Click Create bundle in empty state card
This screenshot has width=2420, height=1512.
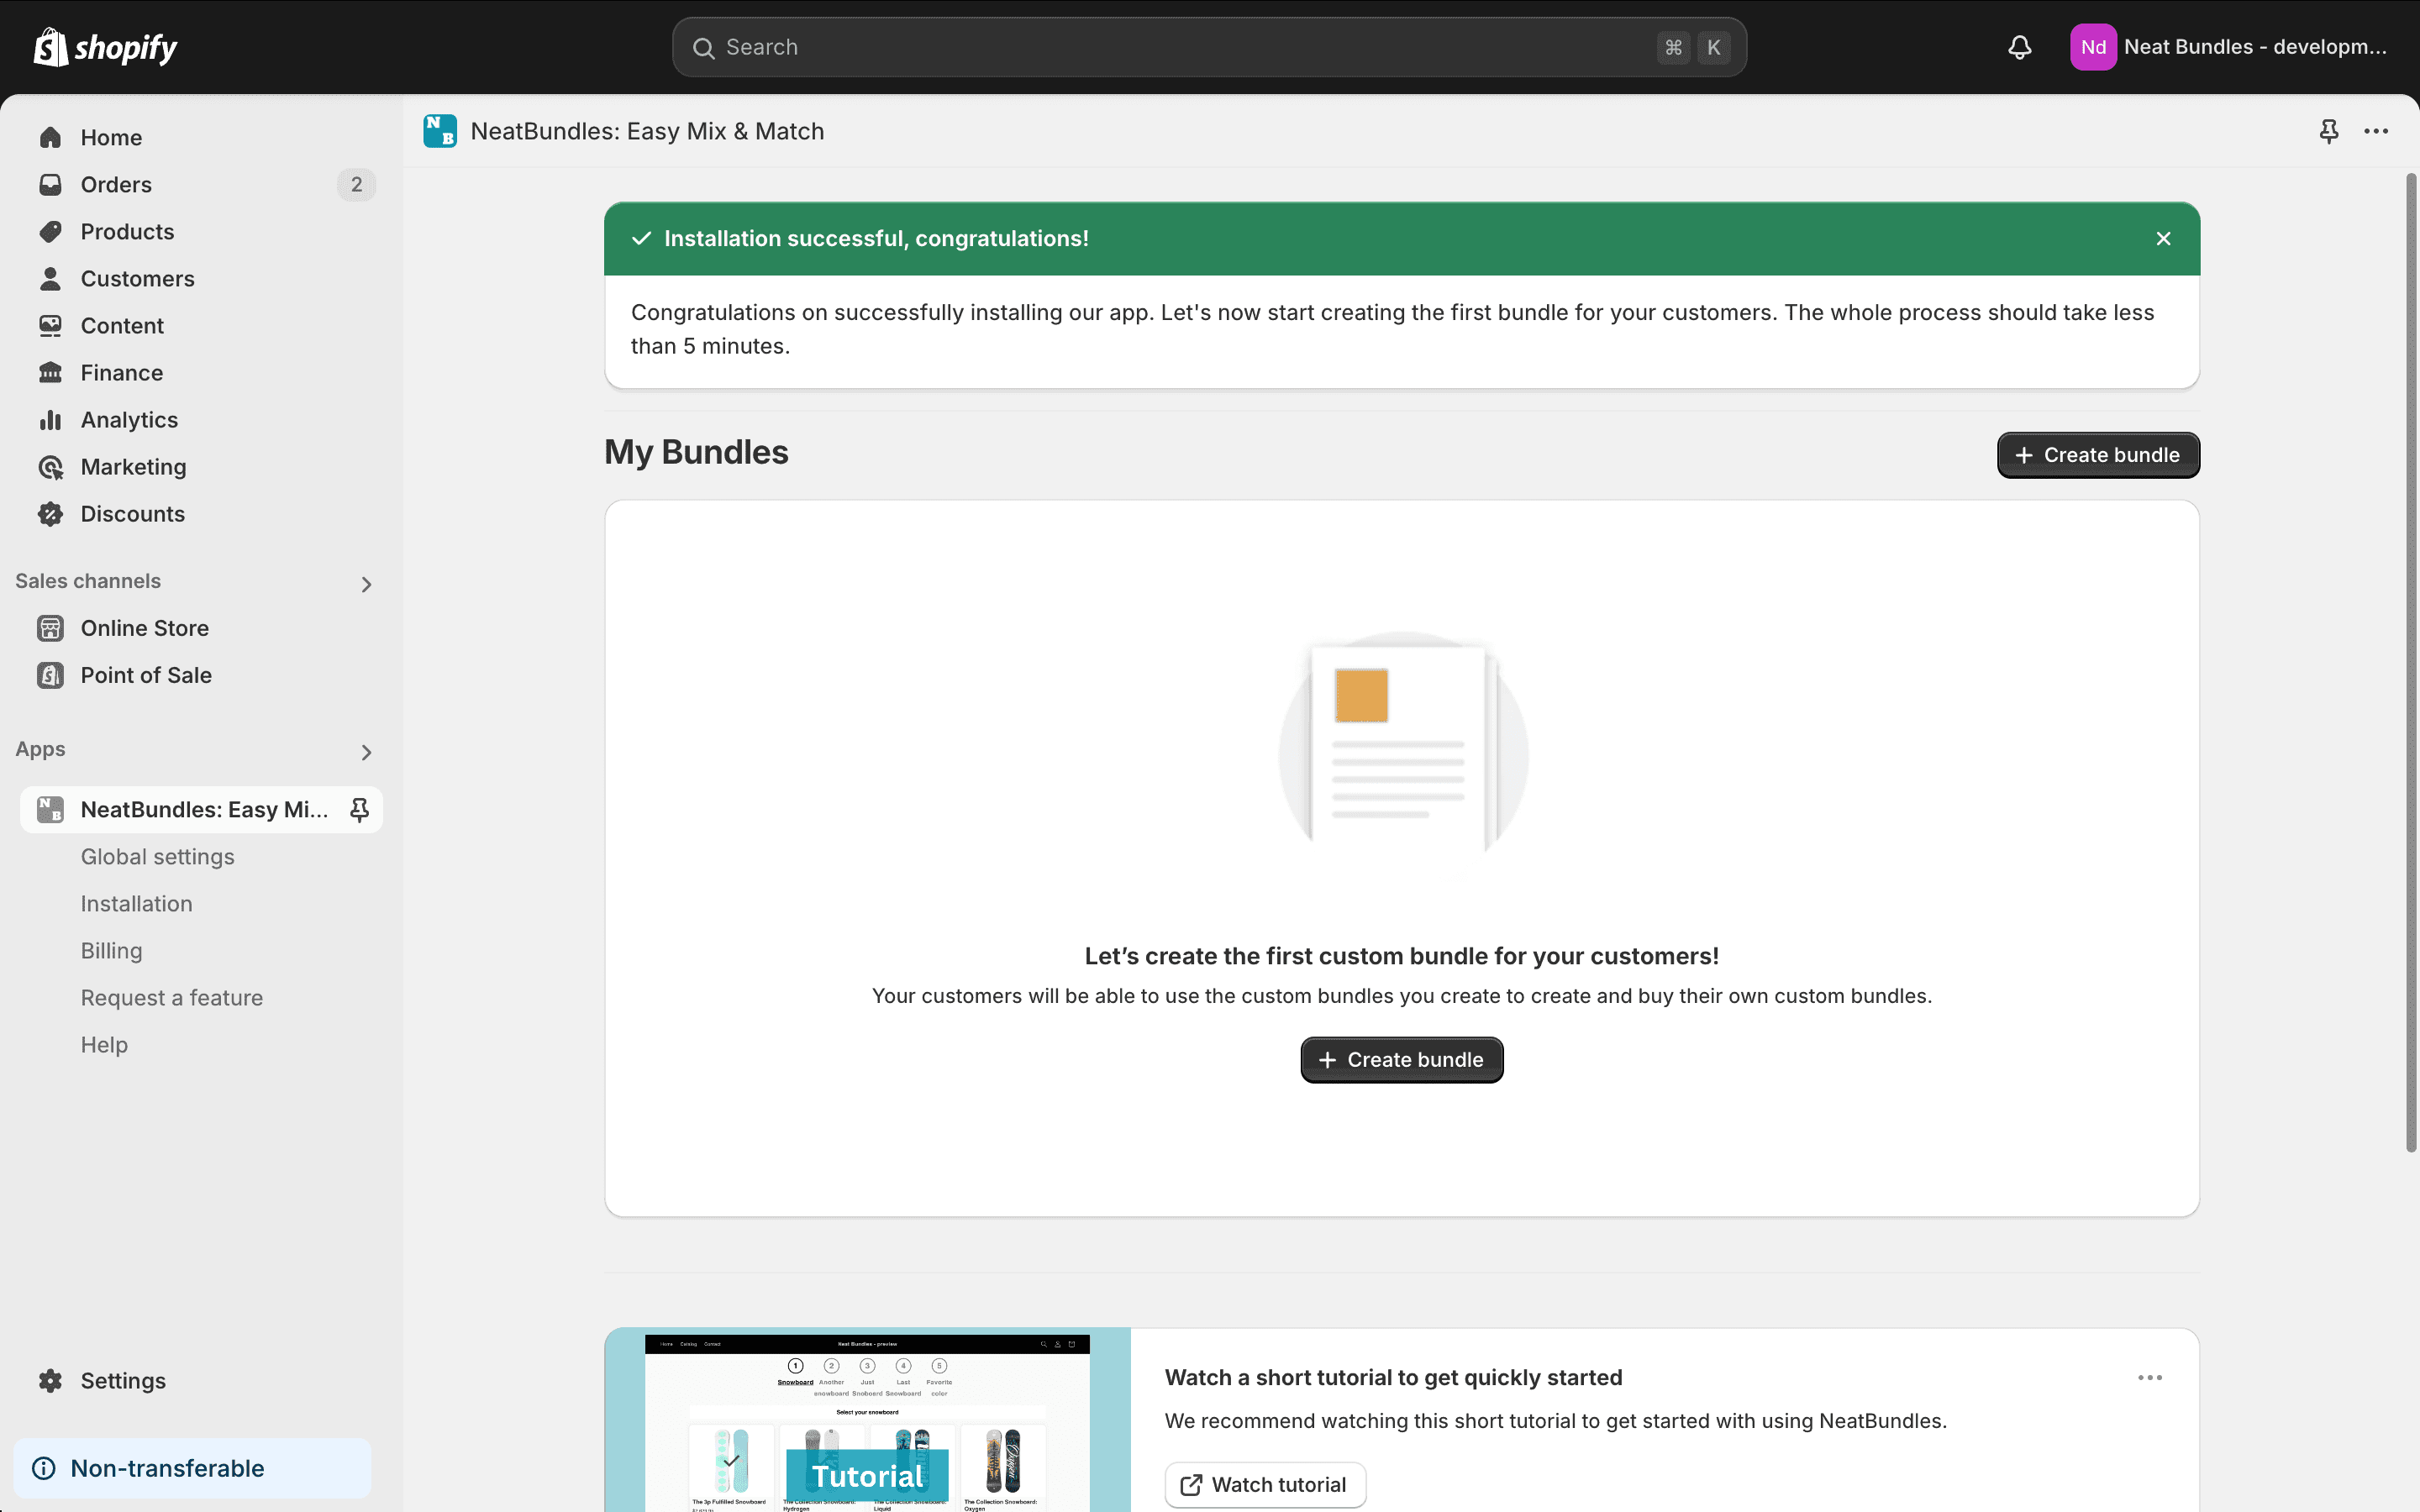click(1401, 1059)
